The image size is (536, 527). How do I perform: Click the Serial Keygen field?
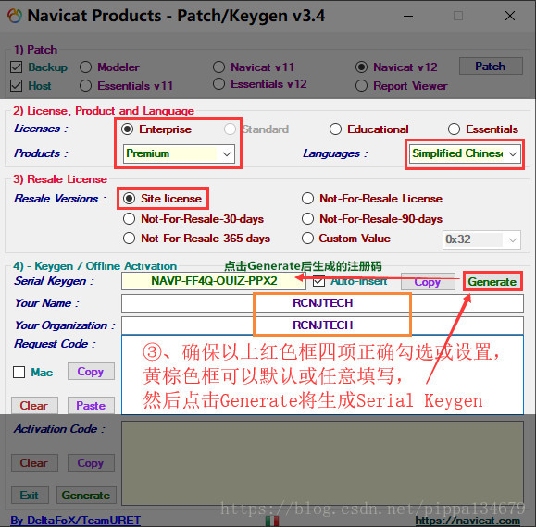[x=214, y=281]
